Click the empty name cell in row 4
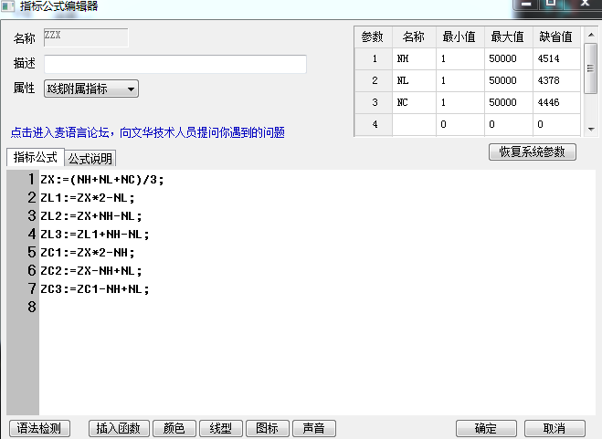This screenshot has width=602, height=439. (414, 124)
